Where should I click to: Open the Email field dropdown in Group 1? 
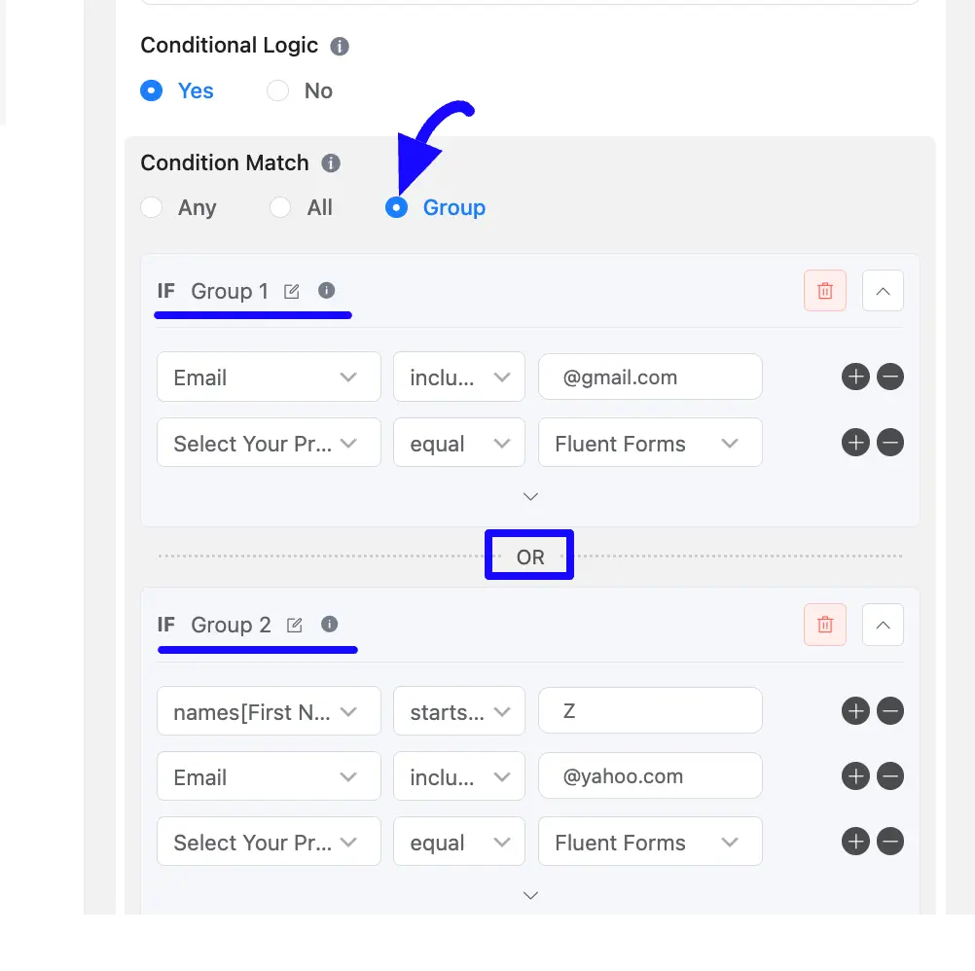click(269, 377)
